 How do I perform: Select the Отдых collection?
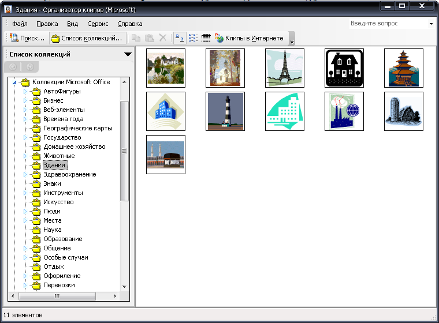(54, 266)
